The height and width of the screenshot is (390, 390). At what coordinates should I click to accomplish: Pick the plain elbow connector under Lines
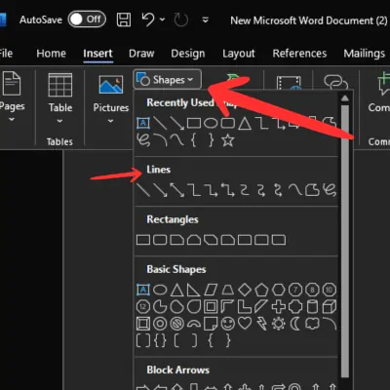click(x=194, y=190)
